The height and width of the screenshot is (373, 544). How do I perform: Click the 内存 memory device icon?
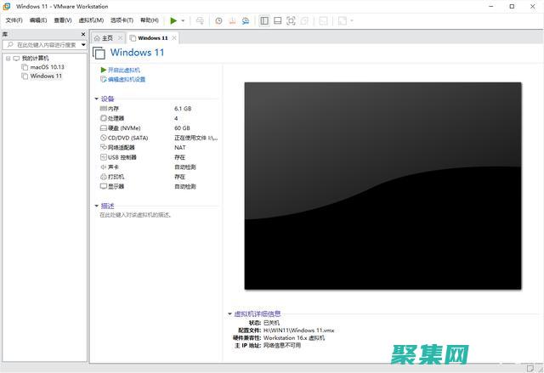[104, 109]
